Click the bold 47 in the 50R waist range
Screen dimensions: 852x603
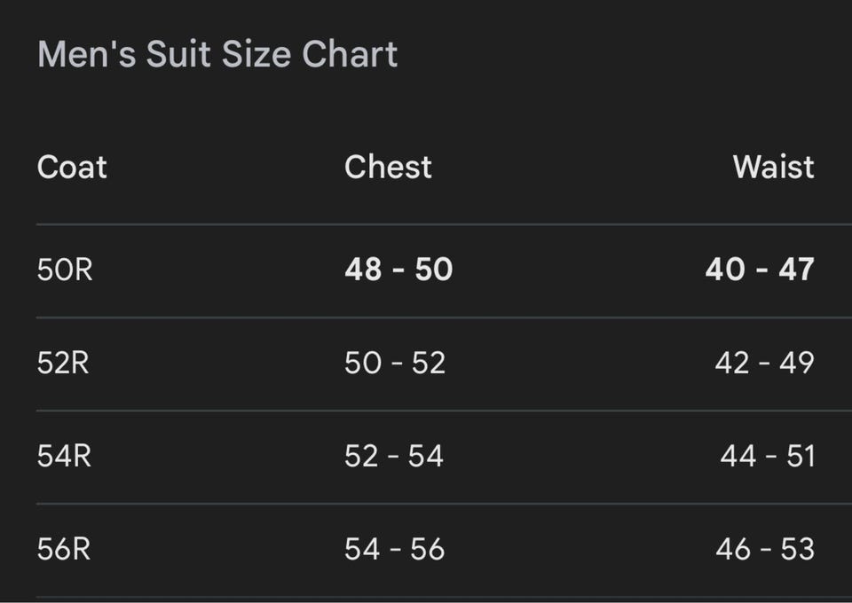796,270
